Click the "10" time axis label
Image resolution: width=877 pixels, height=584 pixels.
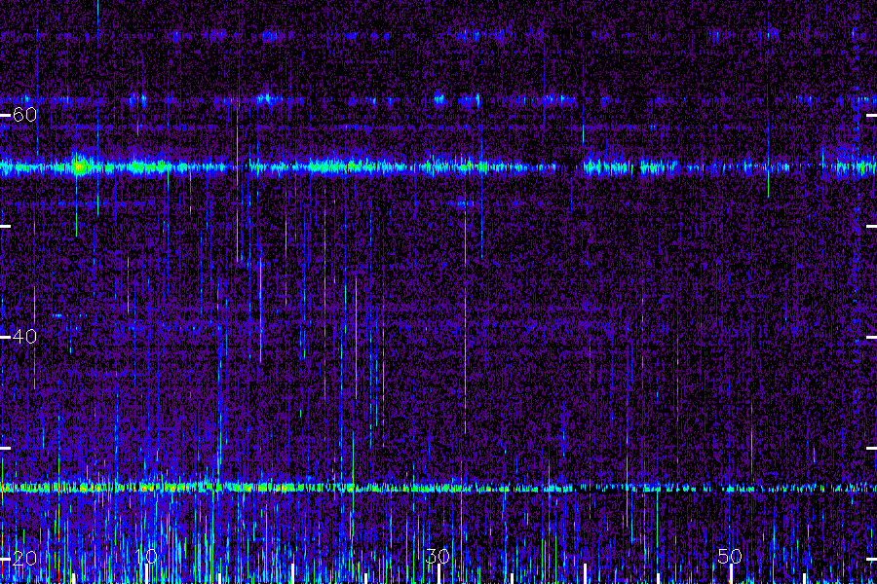point(146,556)
